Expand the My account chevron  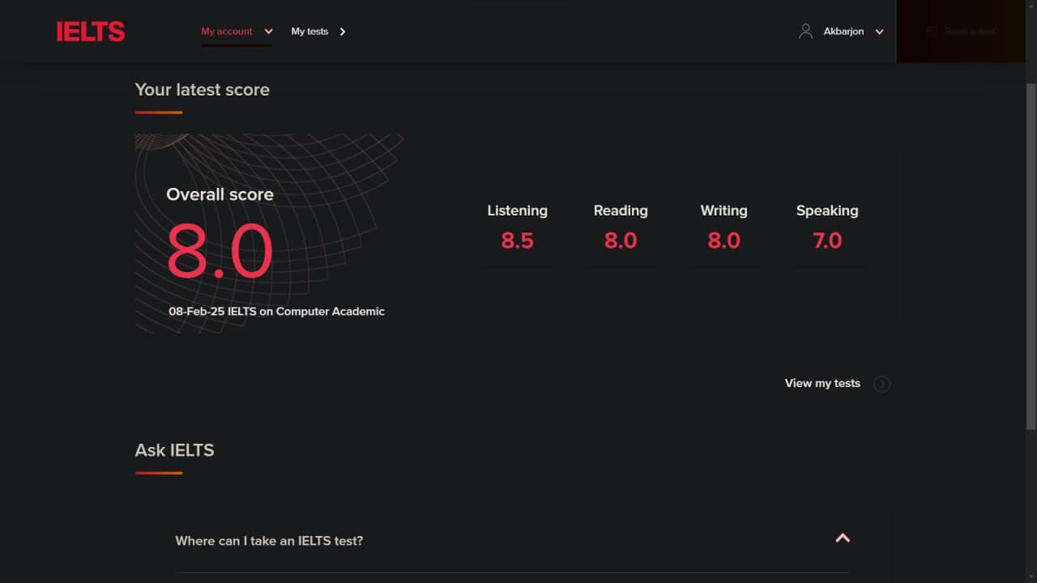pos(268,32)
